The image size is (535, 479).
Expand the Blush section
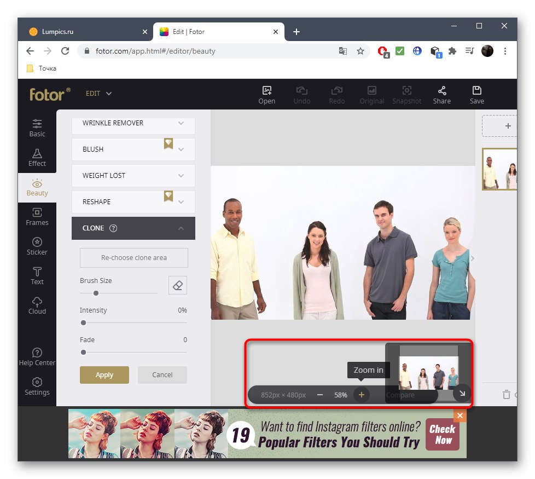tap(133, 149)
